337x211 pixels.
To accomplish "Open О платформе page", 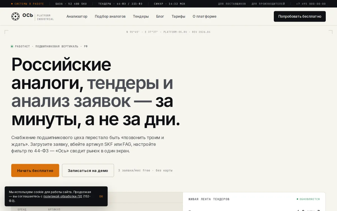I will pyautogui.click(x=204, y=16).
